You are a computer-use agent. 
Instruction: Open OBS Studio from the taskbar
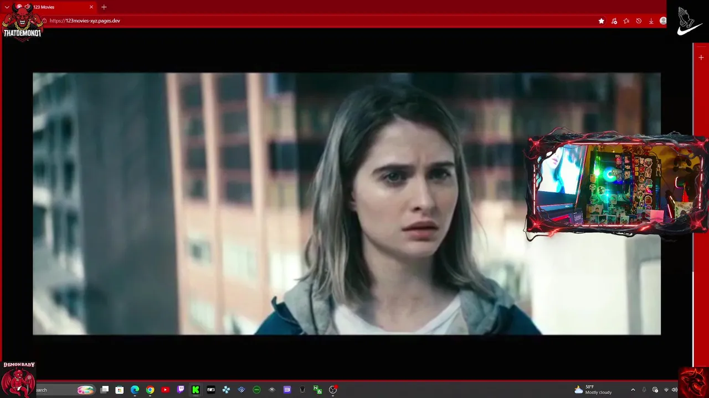point(333,390)
